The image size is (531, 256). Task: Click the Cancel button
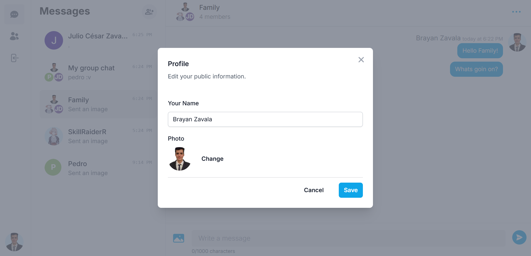(x=314, y=190)
